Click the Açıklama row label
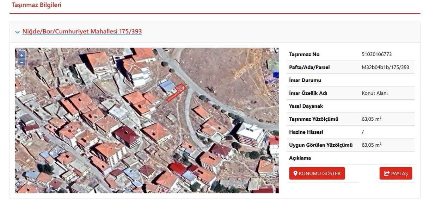Screen dimensions: 423x203 pyautogui.click(x=300, y=158)
